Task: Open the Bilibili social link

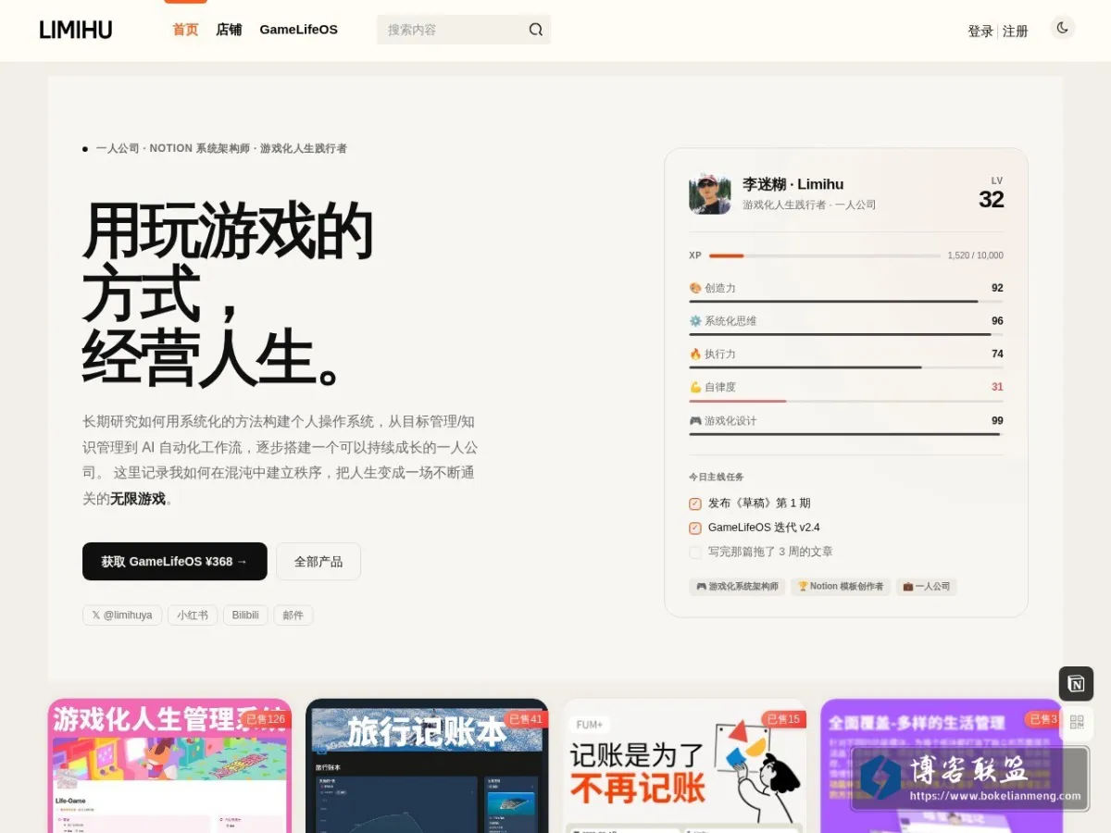Action: (x=245, y=615)
